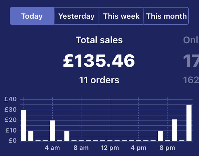This screenshot has height=156, width=199.
Task: Click the short £10 bar just before 8 pm
Action: 160,136
